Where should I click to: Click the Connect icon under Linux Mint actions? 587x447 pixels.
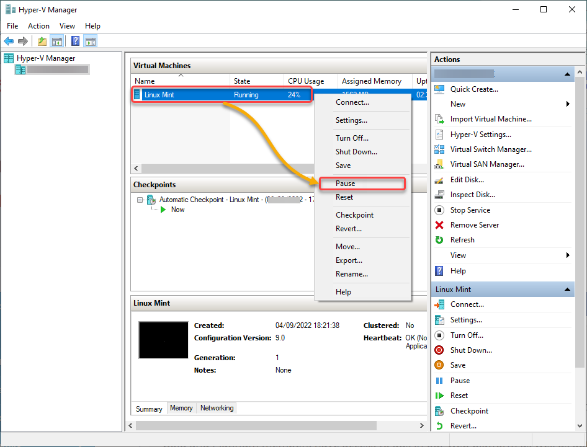click(439, 304)
